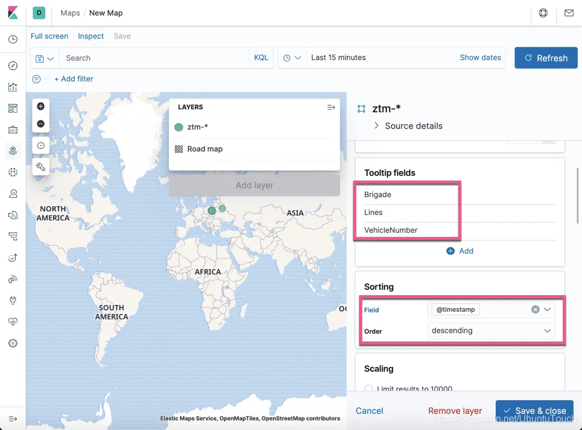The height and width of the screenshot is (430, 582).
Task: Click the VehicleNumber tooltip field
Action: [x=391, y=230]
